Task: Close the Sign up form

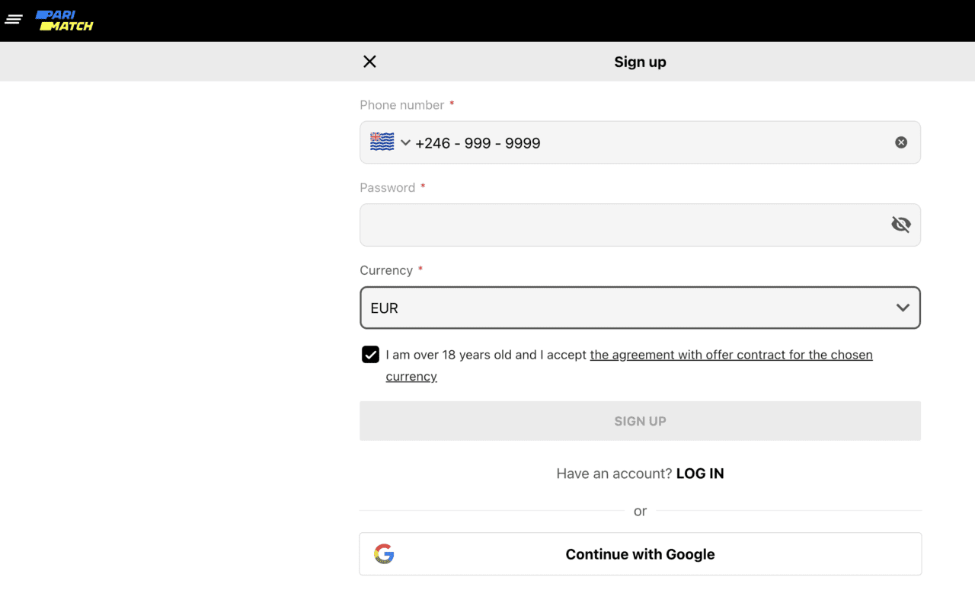Action: [x=369, y=62]
